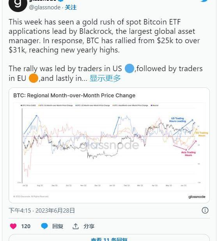Click the Asia Trading Hours annotation
Screen dimensions: 218x241
click(x=188, y=154)
